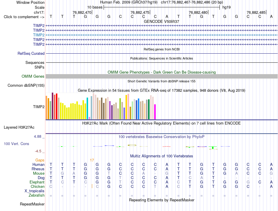Click the H3K27Ac Mark track title

tap(161, 123)
